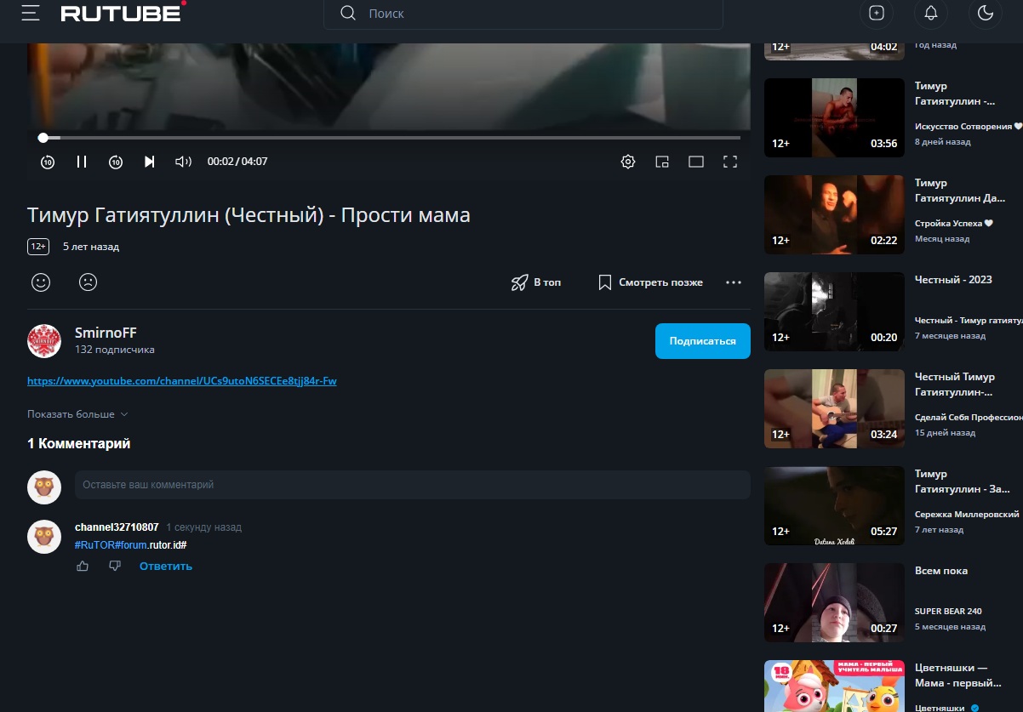Enable picture-in-picture mode
The image size is (1023, 712).
point(662,162)
